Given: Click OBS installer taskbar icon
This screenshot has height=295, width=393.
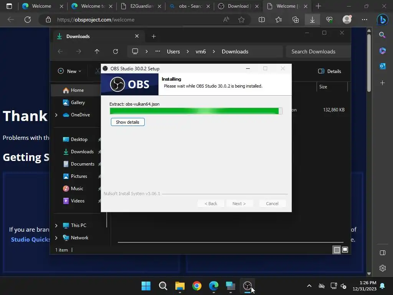Looking at the screenshot, I should click(248, 286).
